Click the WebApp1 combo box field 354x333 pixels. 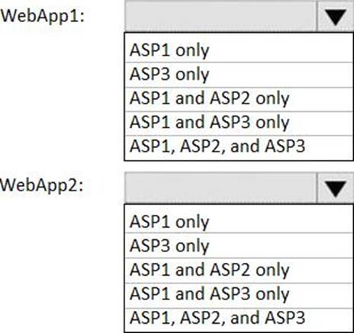coord(220,17)
